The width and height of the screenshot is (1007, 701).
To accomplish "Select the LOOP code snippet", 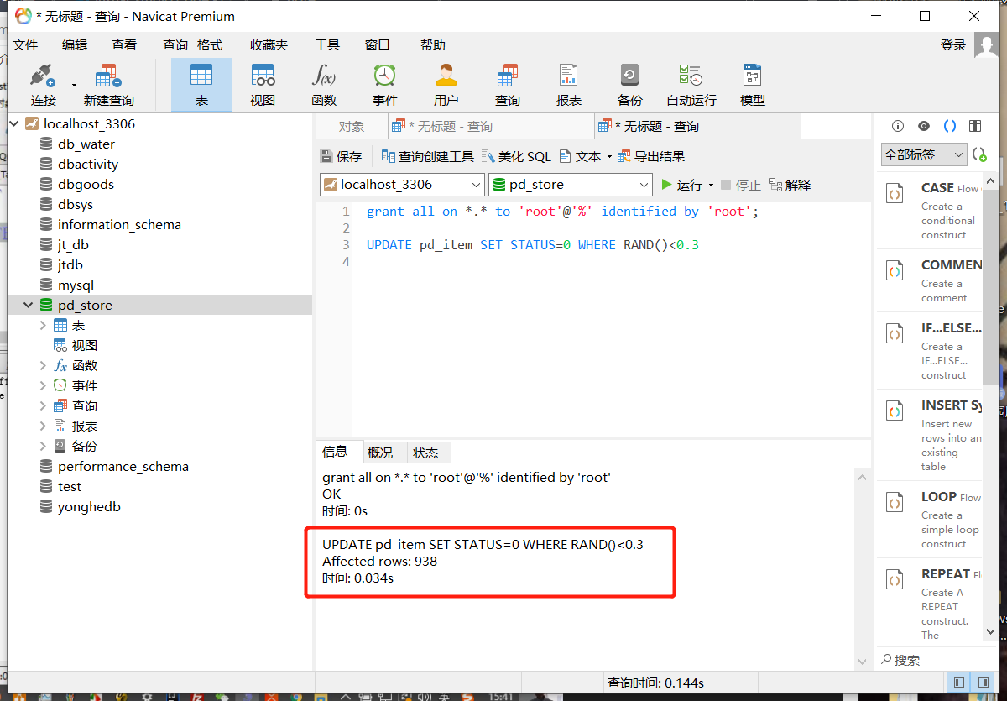I will pyautogui.click(x=931, y=520).
